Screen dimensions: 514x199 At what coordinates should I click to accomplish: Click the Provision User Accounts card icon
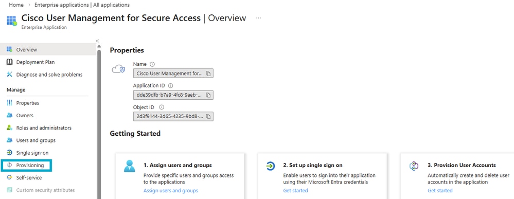pyautogui.click(x=414, y=166)
